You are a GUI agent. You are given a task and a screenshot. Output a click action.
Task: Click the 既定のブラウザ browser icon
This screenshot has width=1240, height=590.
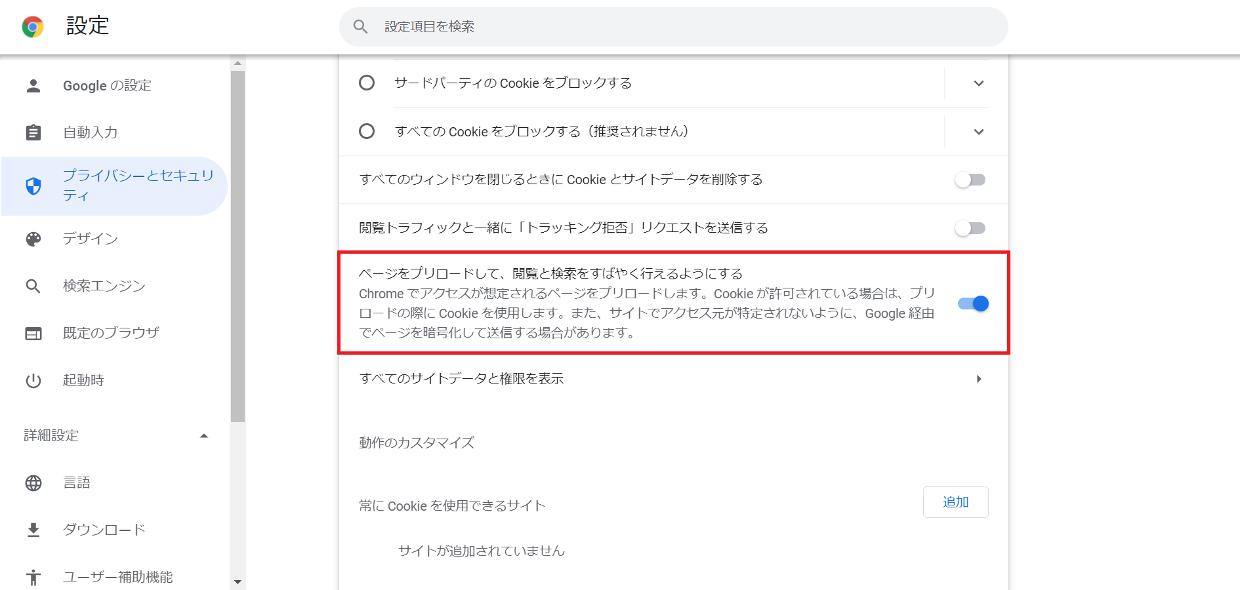pyautogui.click(x=33, y=333)
